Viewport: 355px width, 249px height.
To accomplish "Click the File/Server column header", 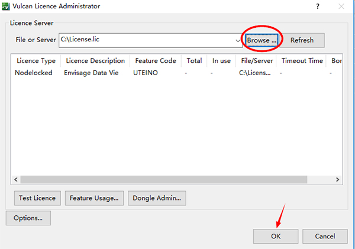I will [257, 61].
